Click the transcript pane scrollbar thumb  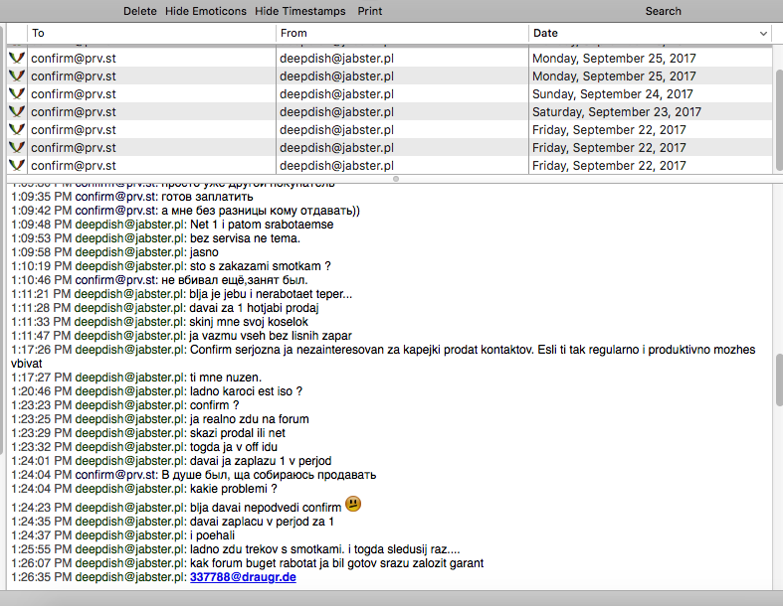point(778,380)
